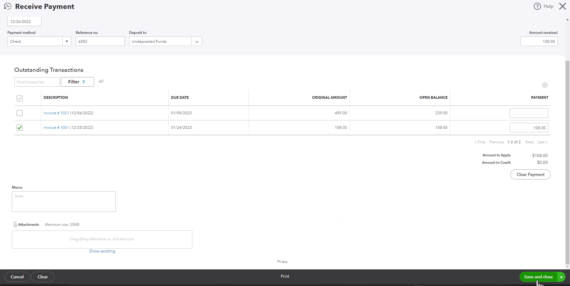The height and width of the screenshot is (286, 570).
Task: Toggle the select-all transactions checkbox
Action: pos(20,98)
